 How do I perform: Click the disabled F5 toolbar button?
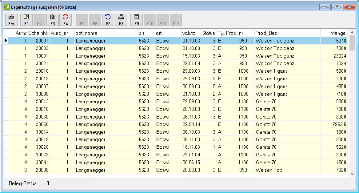click(x=82, y=20)
